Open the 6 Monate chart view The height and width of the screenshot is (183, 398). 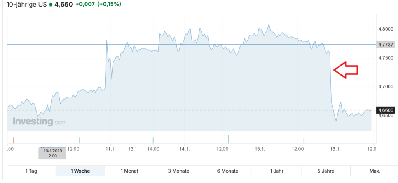tap(227, 171)
